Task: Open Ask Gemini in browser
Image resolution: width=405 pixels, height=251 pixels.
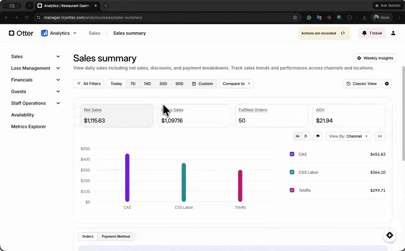Action: click(x=388, y=6)
